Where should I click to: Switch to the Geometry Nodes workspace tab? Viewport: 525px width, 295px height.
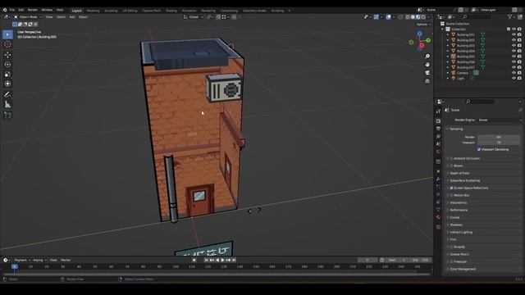tap(254, 11)
